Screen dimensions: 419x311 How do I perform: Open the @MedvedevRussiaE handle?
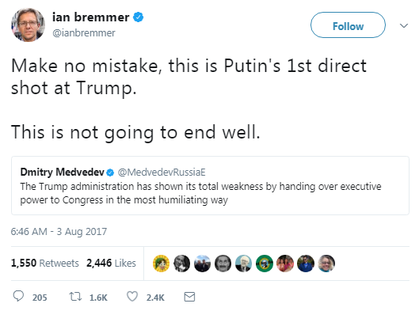[x=162, y=173]
